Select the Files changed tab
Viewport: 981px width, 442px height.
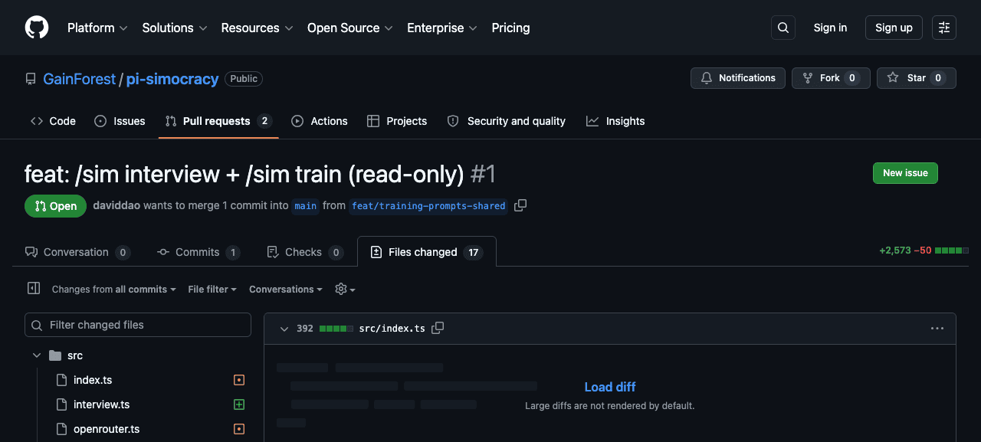pyautogui.click(x=427, y=252)
